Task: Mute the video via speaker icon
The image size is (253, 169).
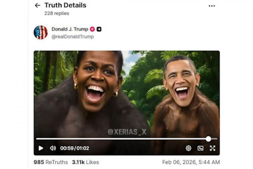Action: [53, 148]
